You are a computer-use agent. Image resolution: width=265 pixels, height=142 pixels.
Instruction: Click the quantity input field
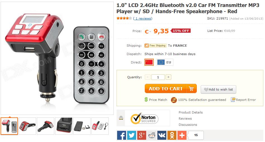point(158,77)
